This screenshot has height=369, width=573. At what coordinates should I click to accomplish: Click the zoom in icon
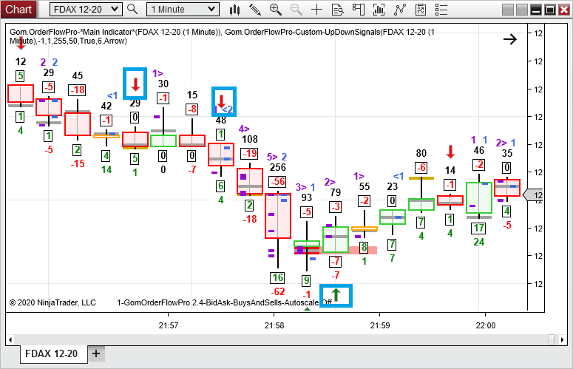pos(276,10)
